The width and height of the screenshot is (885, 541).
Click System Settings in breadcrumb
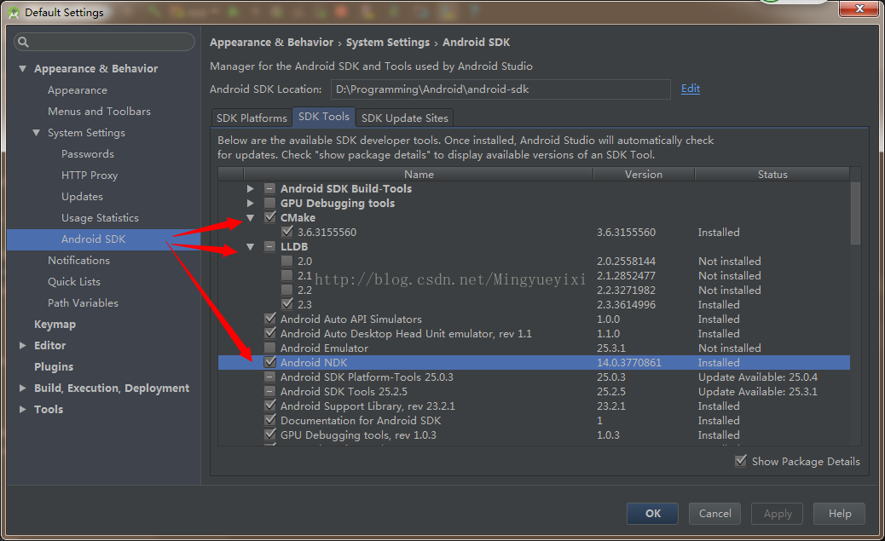point(388,43)
